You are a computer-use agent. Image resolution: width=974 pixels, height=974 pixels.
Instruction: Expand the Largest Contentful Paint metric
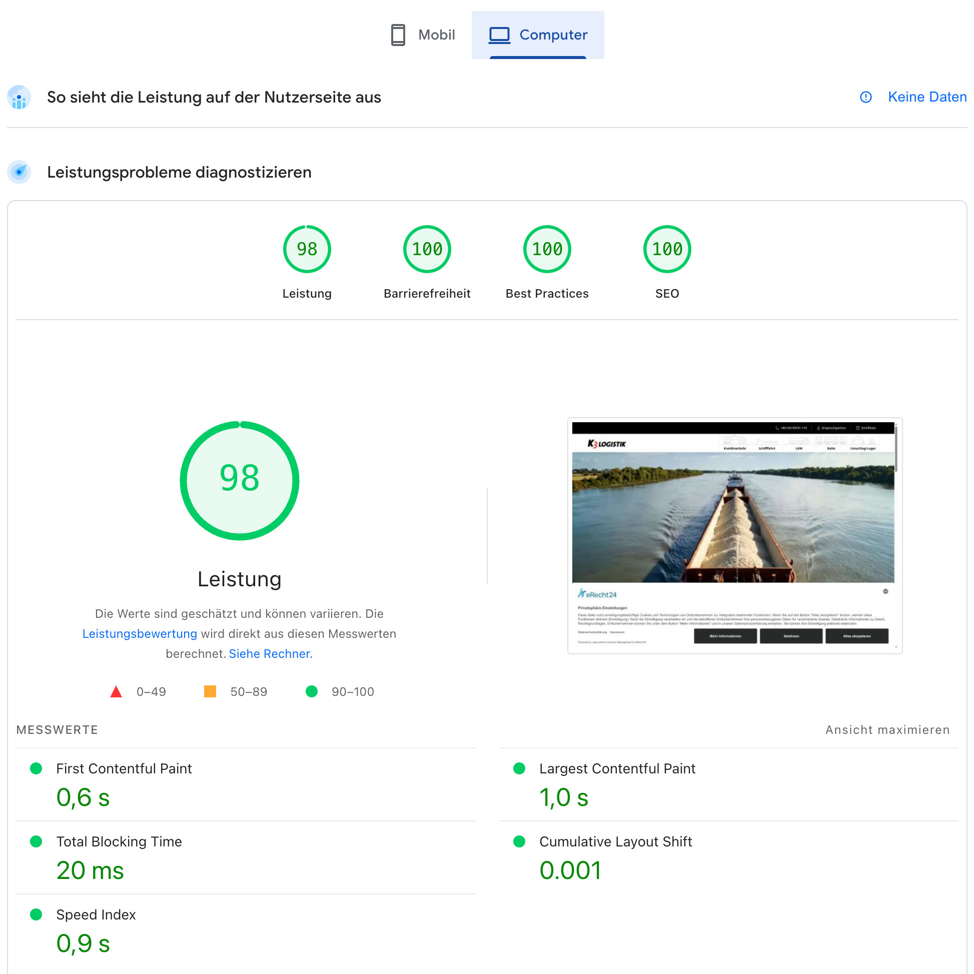click(x=616, y=768)
